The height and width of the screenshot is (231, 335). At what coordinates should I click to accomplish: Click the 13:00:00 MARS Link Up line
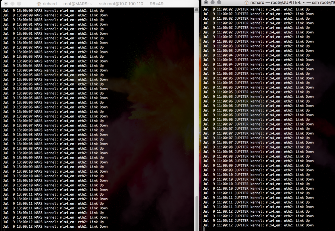[53, 10]
